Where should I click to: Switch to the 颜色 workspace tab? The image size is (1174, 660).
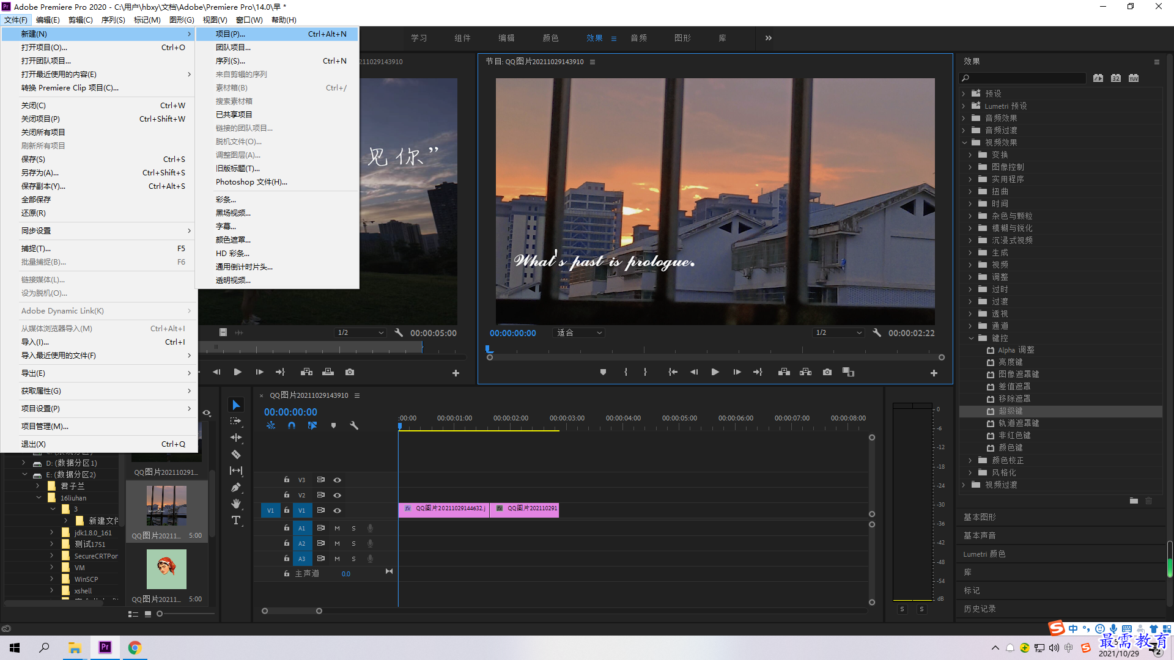pos(550,38)
